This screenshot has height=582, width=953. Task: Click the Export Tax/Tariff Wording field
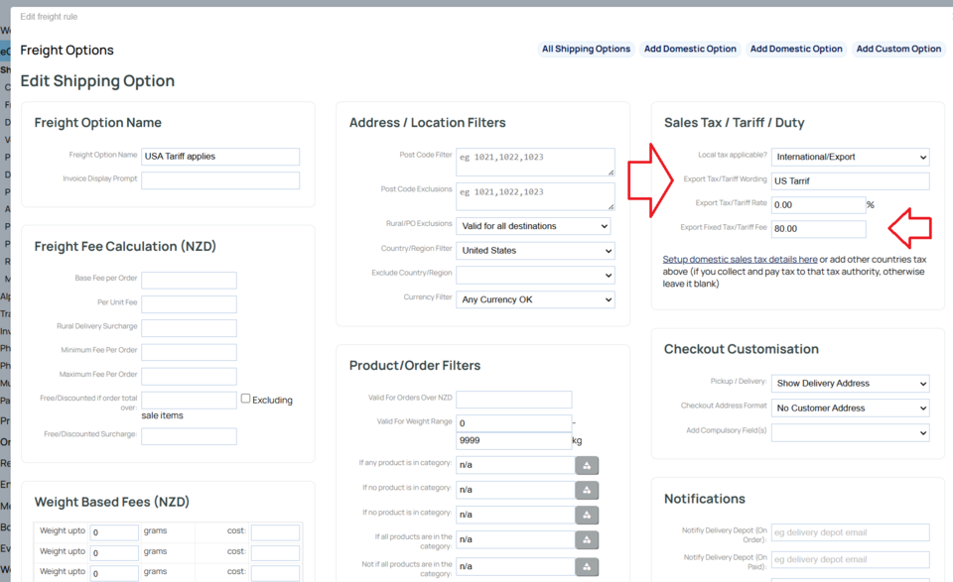pyautogui.click(x=850, y=181)
